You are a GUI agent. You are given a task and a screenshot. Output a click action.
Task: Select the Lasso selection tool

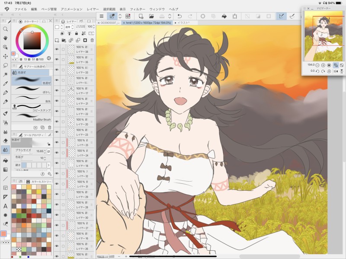(x=5, y=65)
